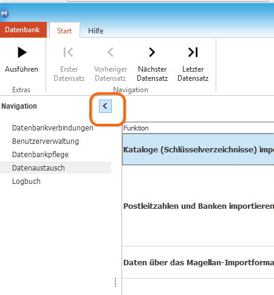This screenshot has width=274, height=295.
Task: Select Datenbankverbindungen in navigation
Action: (x=53, y=128)
